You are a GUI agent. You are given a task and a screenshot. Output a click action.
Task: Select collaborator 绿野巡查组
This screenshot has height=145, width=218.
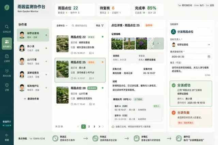pos(33,35)
